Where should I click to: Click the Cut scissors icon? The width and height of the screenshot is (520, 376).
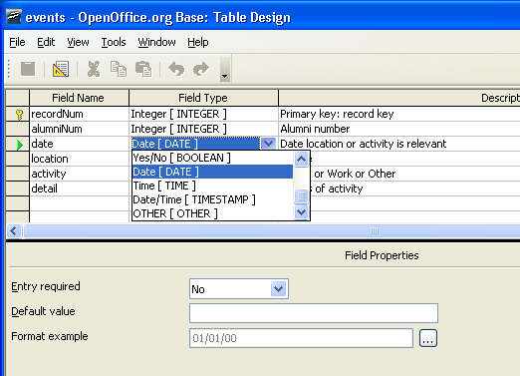(94, 69)
